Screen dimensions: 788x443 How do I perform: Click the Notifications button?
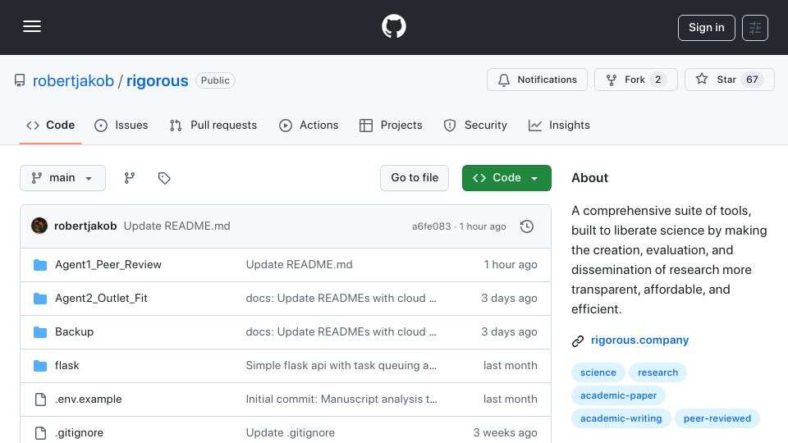click(537, 80)
